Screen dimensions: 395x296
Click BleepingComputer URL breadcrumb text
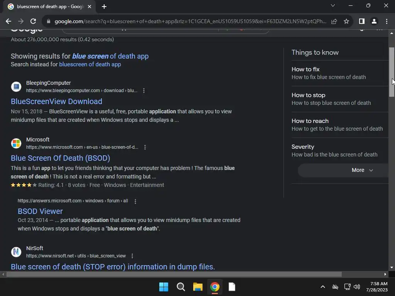click(82, 91)
